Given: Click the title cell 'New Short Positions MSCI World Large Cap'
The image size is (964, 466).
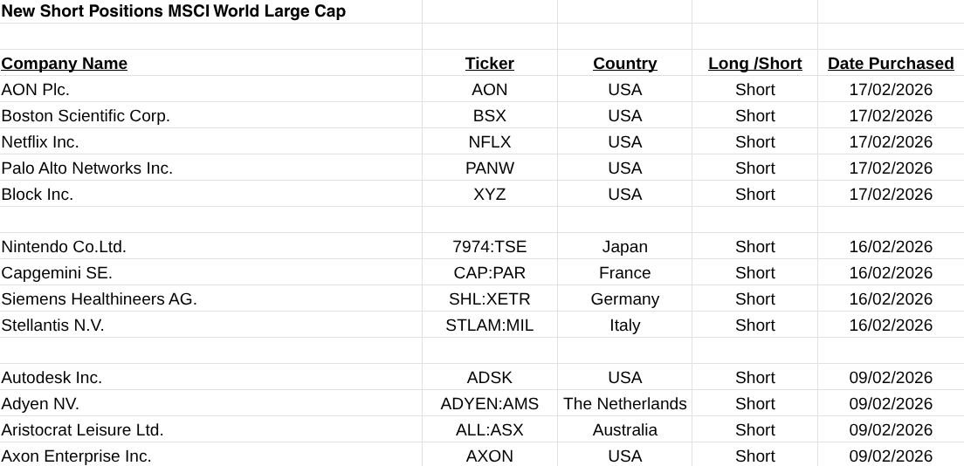Looking at the screenshot, I should (174, 11).
